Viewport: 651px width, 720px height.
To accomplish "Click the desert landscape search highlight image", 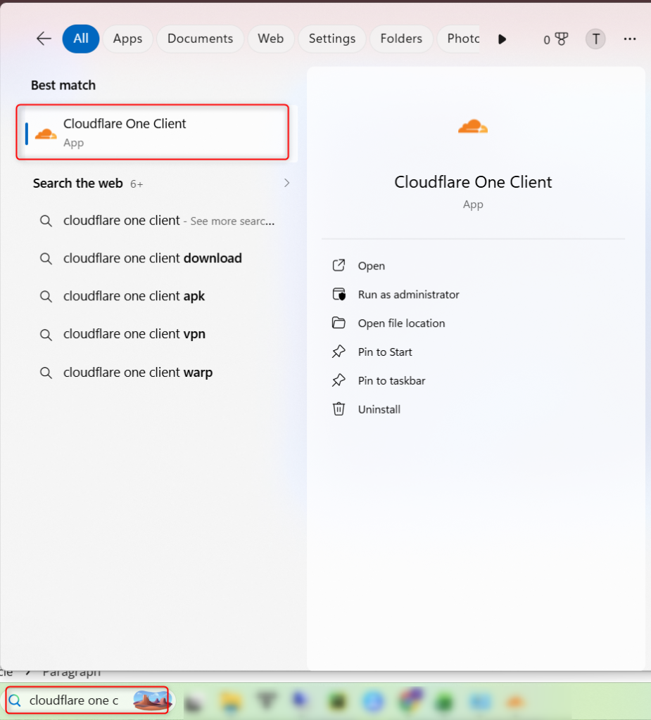I will [152, 700].
